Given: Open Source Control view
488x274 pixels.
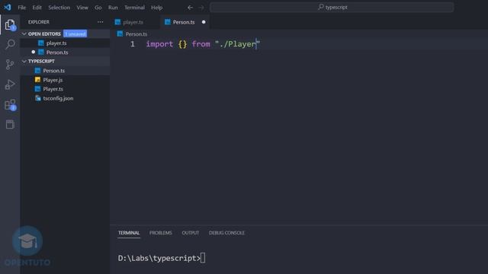Looking at the screenshot, I should pos(10,64).
